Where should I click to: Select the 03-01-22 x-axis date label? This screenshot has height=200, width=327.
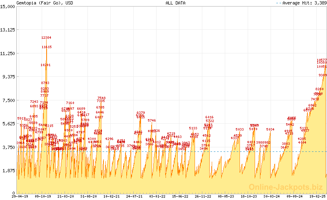pyautogui.click(x=157, y=196)
